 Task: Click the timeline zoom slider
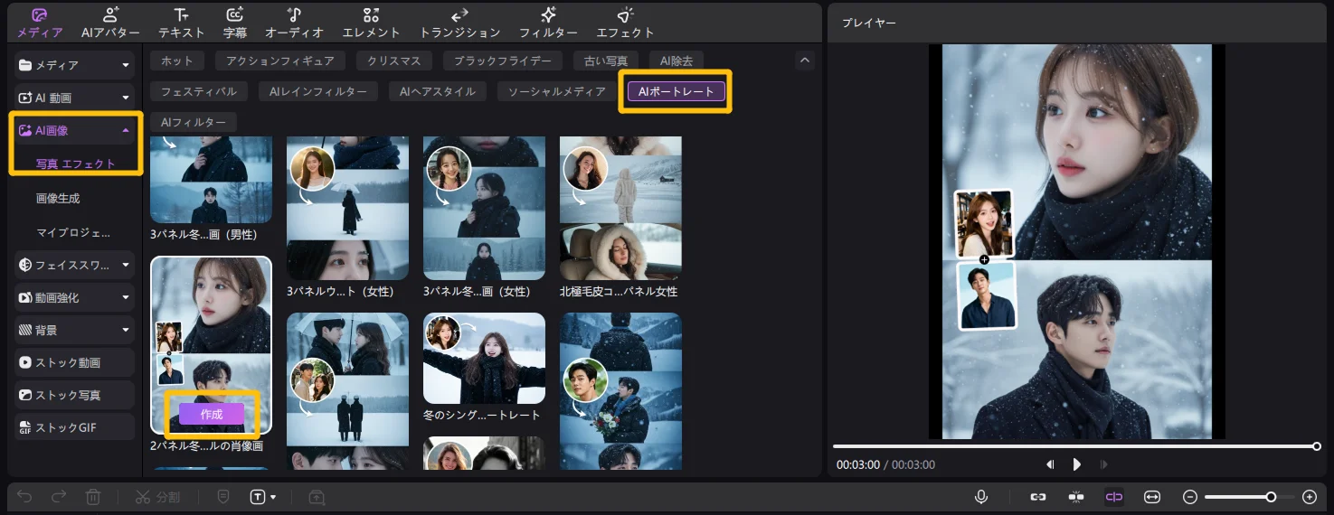pyautogui.click(x=1249, y=497)
